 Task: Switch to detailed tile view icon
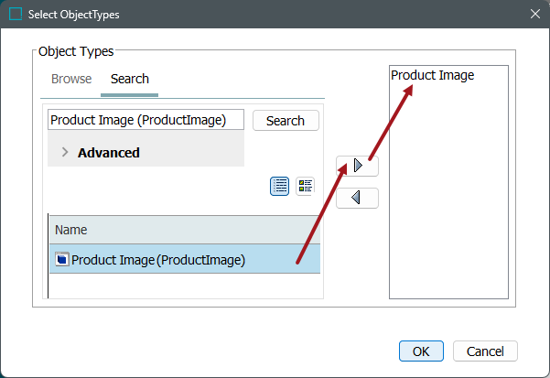coord(305,186)
